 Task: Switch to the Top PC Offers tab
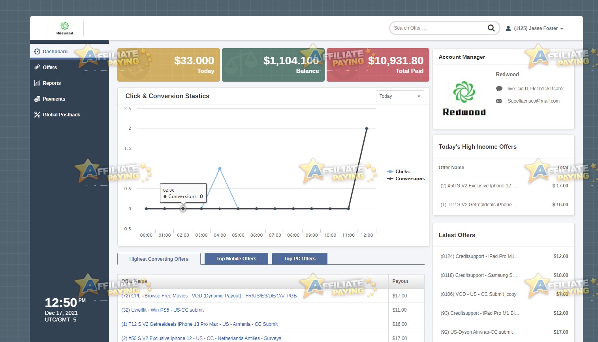(x=299, y=259)
